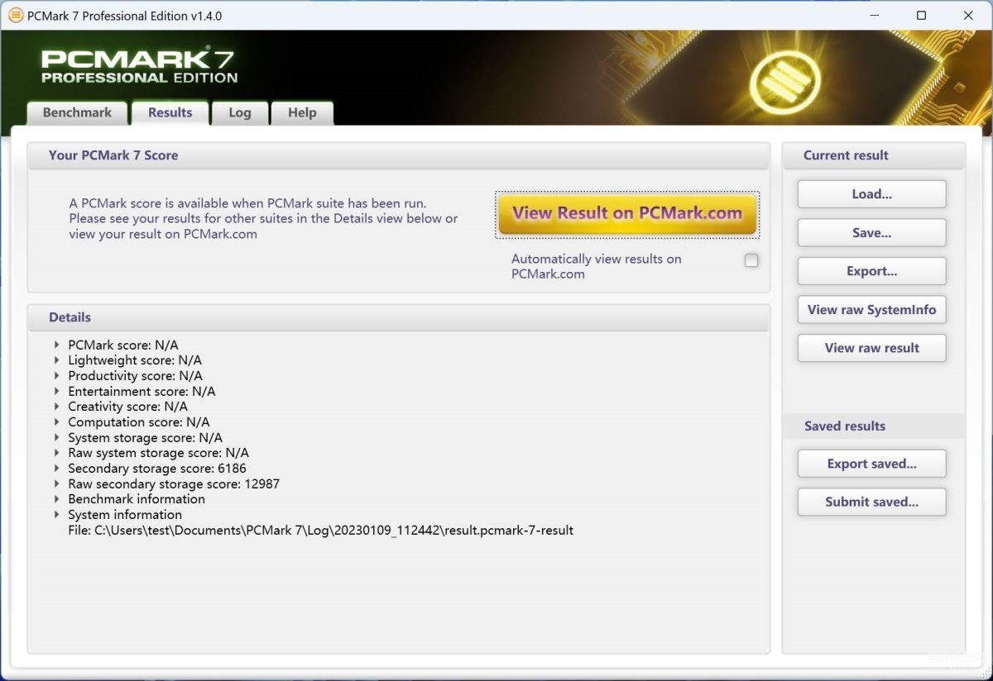
Task: Click the Export... button
Action: tap(872, 271)
